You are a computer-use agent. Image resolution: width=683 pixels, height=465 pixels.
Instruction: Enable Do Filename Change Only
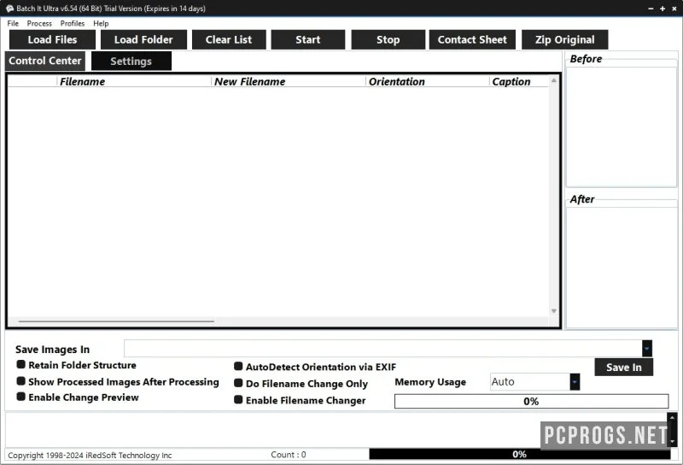(238, 383)
